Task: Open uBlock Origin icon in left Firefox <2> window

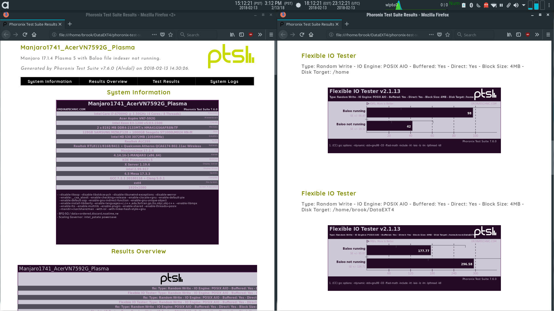Action: (251, 35)
